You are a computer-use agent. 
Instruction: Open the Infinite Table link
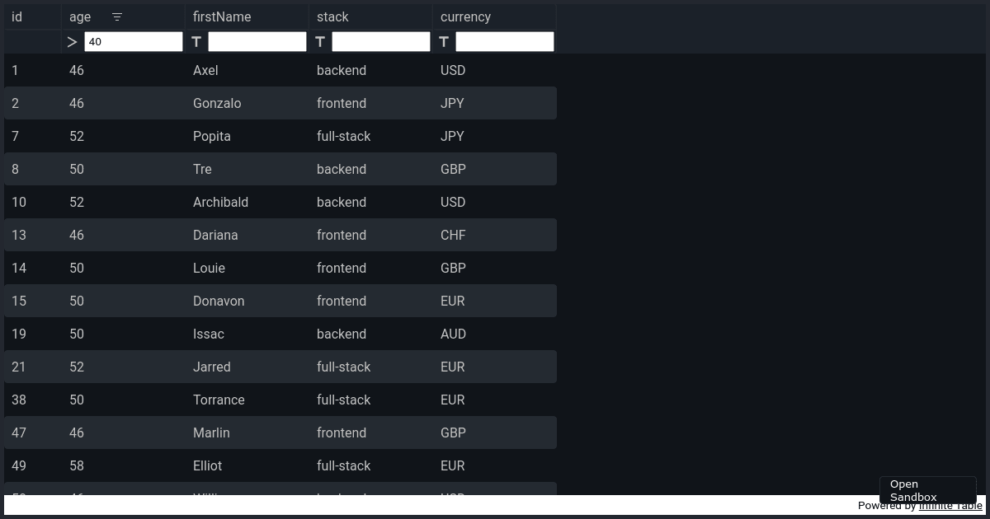(x=950, y=506)
